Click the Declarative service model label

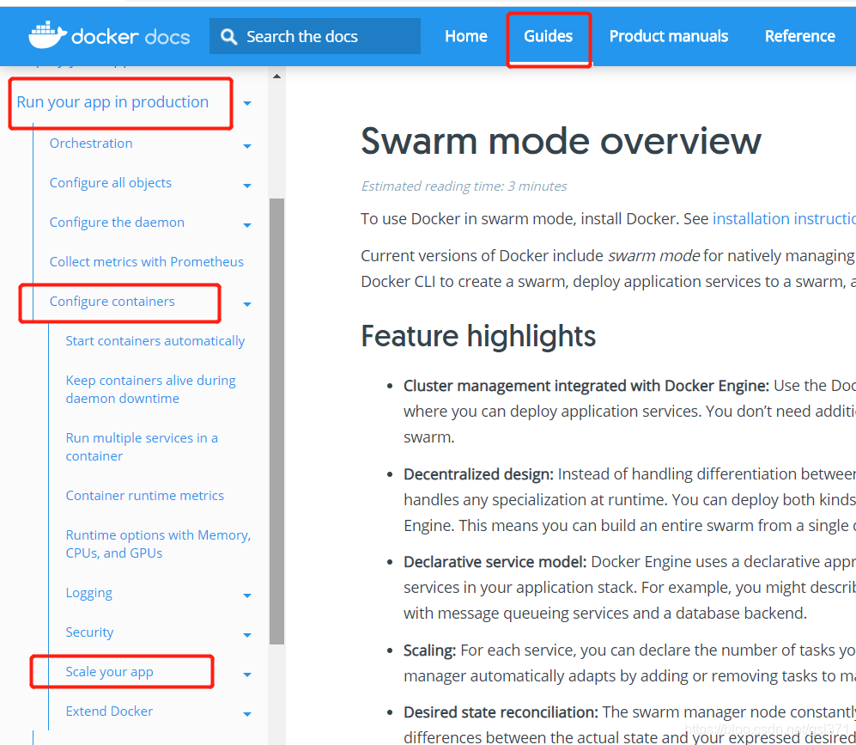click(495, 562)
